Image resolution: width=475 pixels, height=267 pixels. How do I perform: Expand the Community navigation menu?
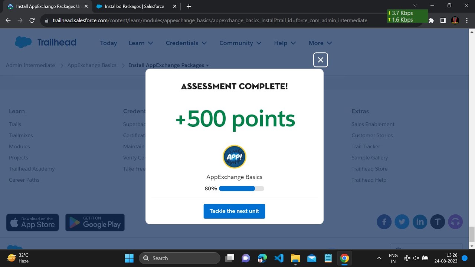240,43
